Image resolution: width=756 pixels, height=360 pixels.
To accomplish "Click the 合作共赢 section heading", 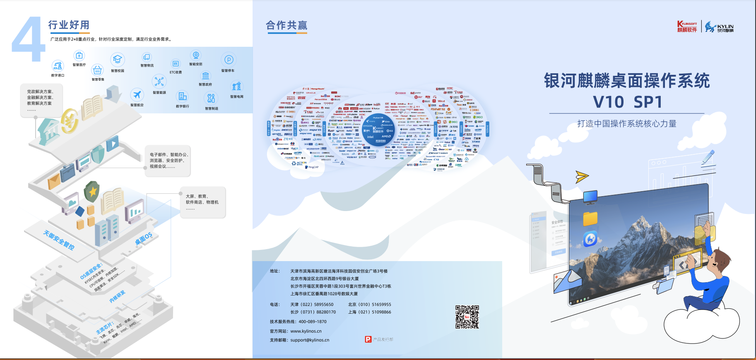I will [x=287, y=25].
